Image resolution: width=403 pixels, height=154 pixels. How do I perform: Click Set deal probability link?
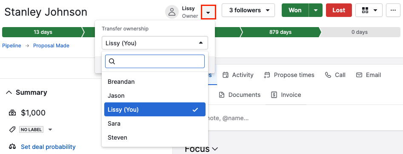[x=48, y=147]
